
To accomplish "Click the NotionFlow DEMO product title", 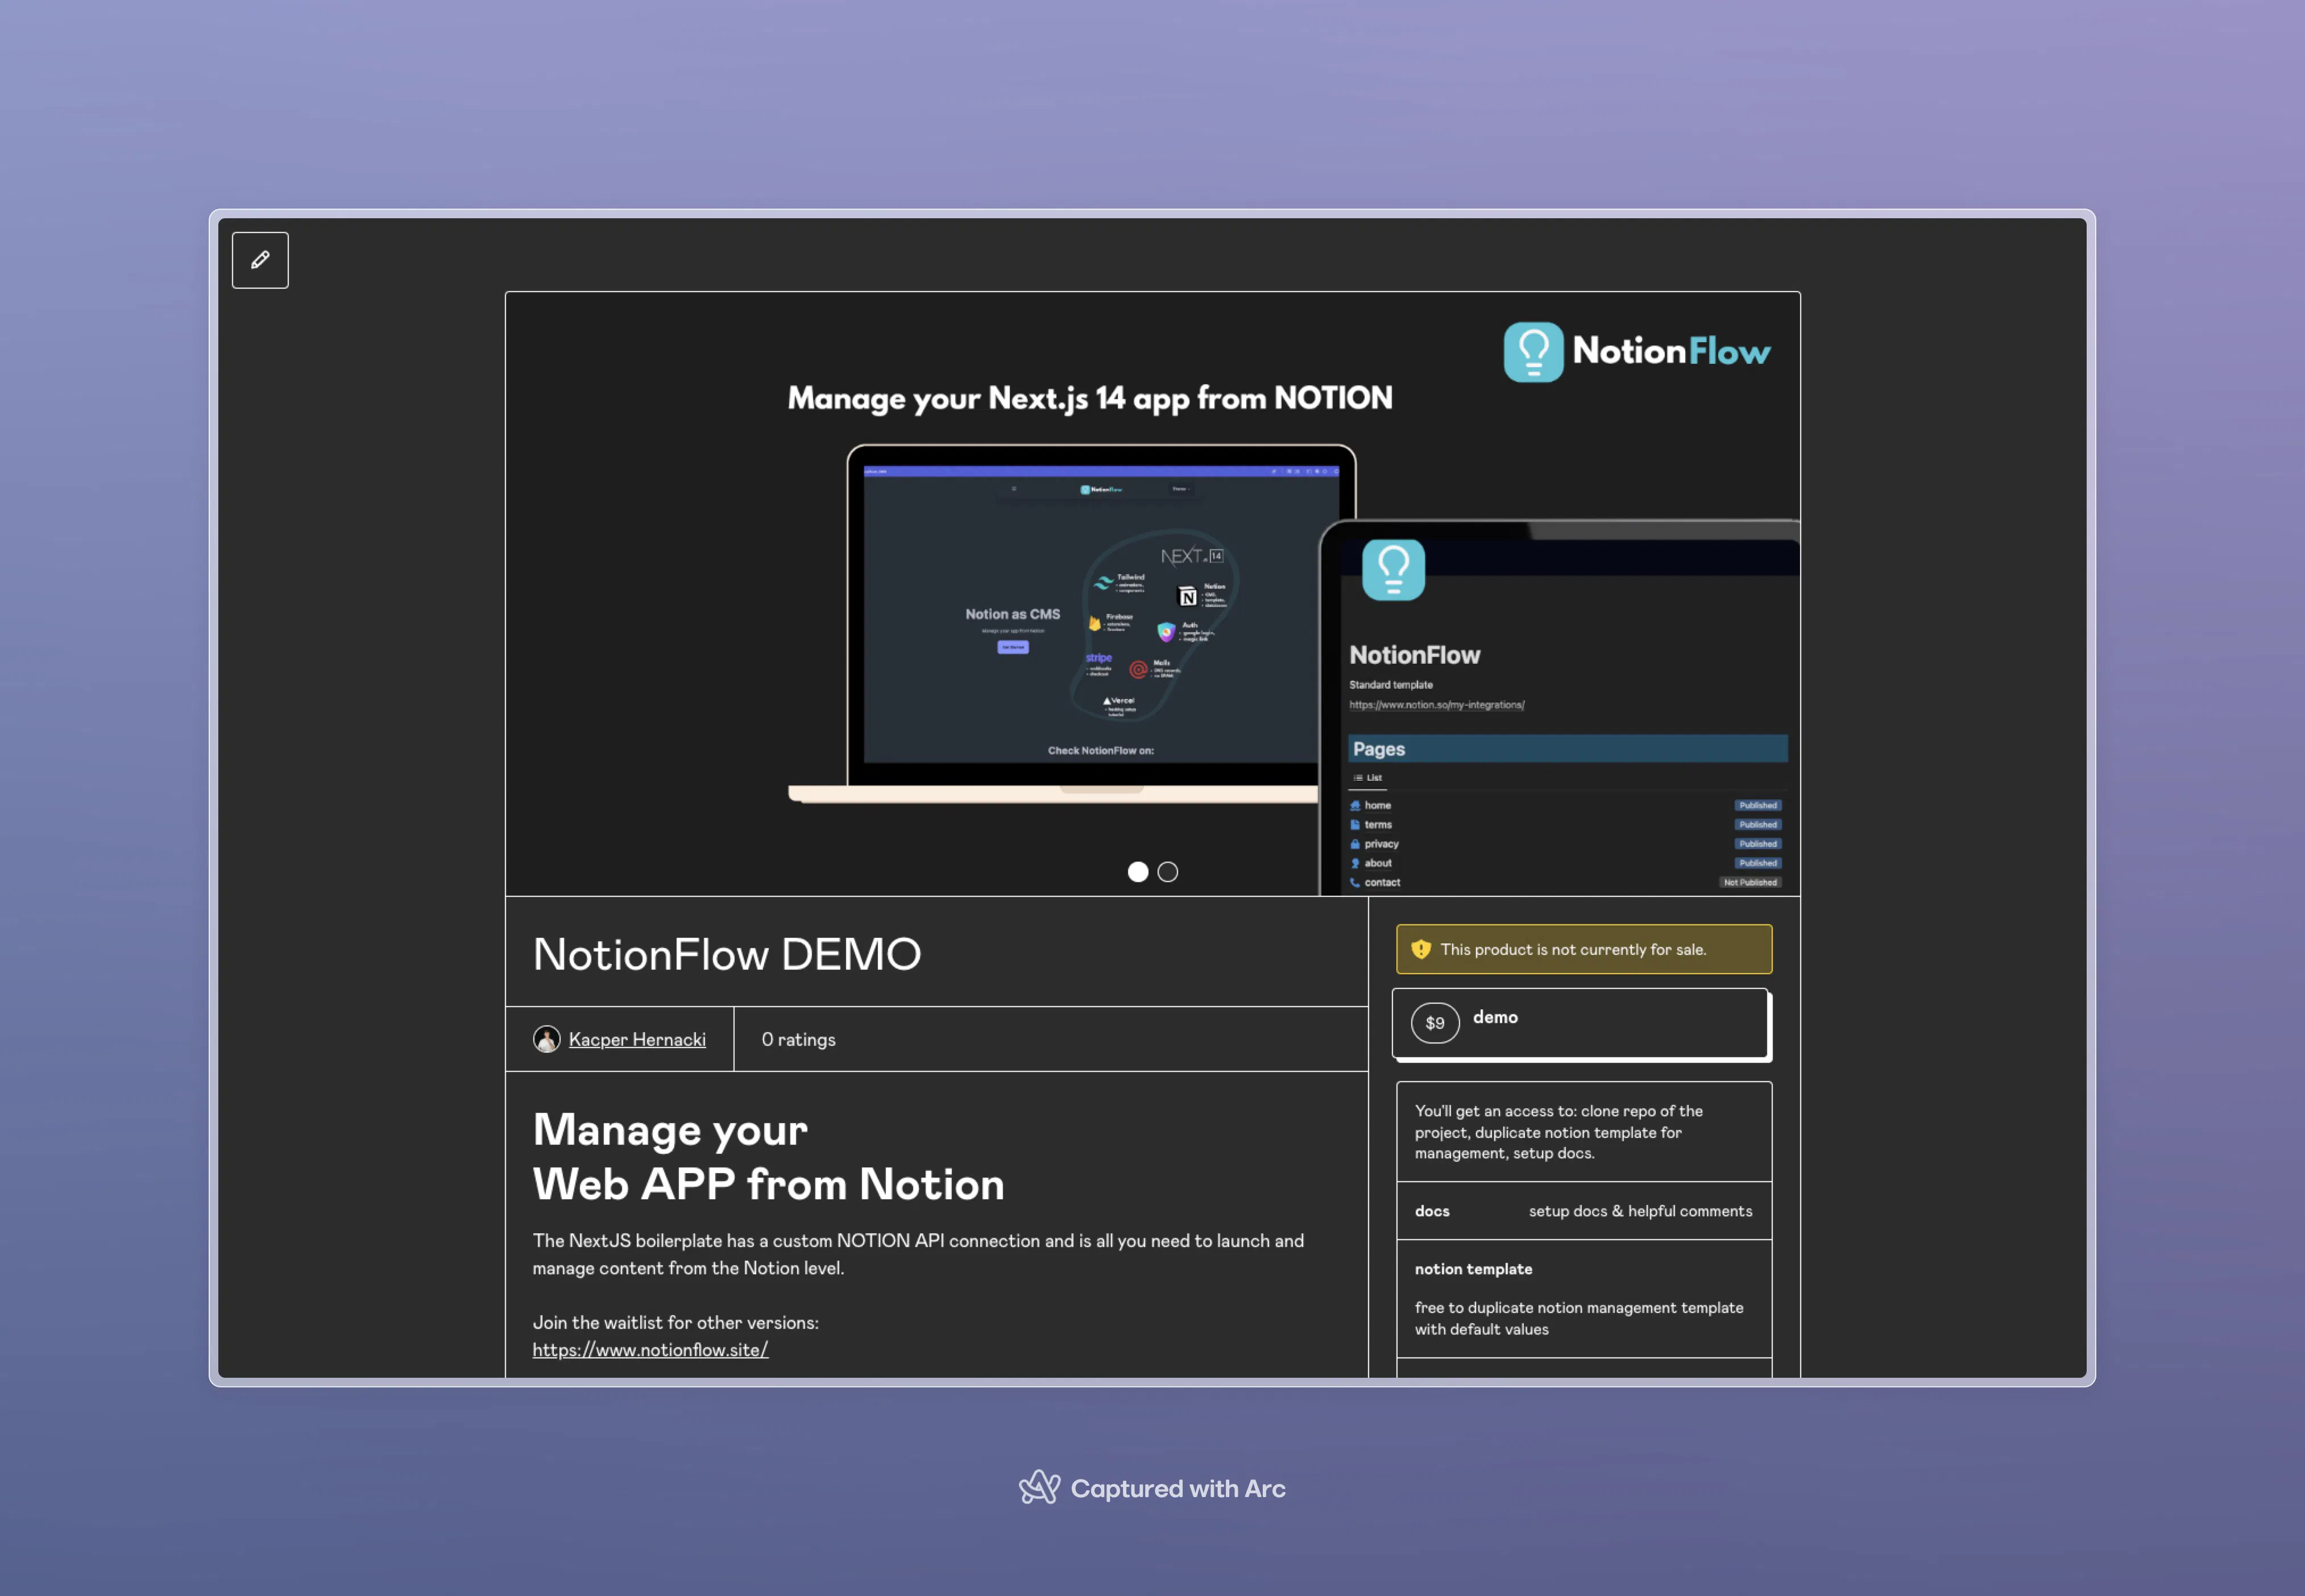I will [727, 954].
